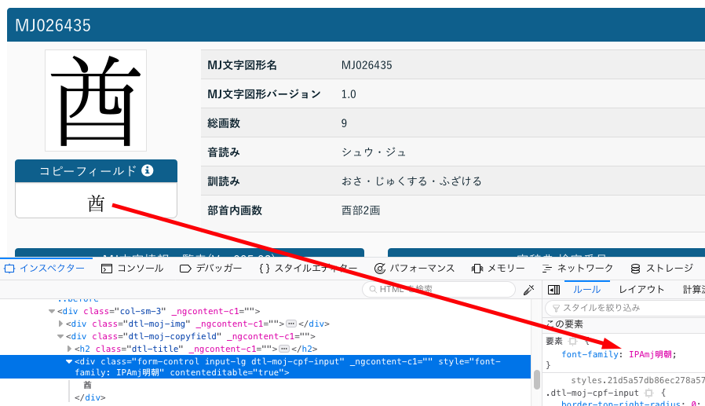
Task: Select the レイアウト (Layout) sidebar tab
Action: [x=641, y=290]
